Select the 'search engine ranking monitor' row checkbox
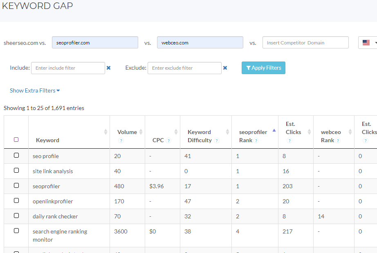 [16, 231]
